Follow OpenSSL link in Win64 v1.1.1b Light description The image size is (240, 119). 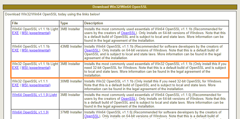coord(128,33)
